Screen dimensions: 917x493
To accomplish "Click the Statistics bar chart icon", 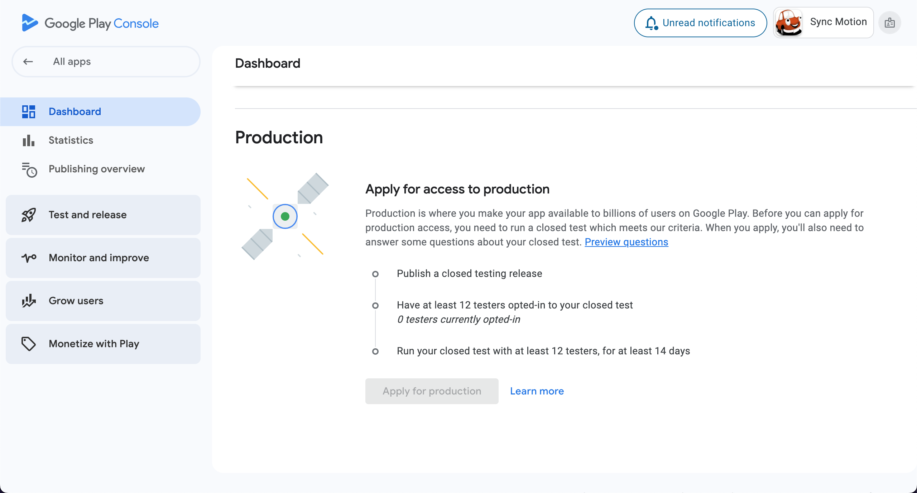I will (29, 140).
